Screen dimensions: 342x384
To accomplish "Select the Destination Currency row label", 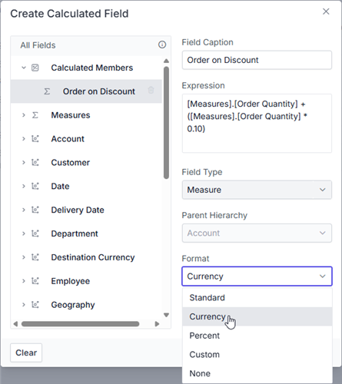I will click(x=93, y=257).
